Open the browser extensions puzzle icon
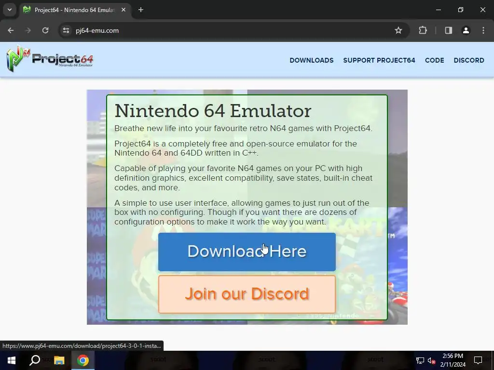 [x=423, y=30]
